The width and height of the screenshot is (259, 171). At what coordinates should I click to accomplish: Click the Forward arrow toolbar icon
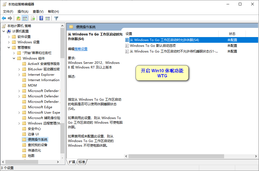(10, 18)
